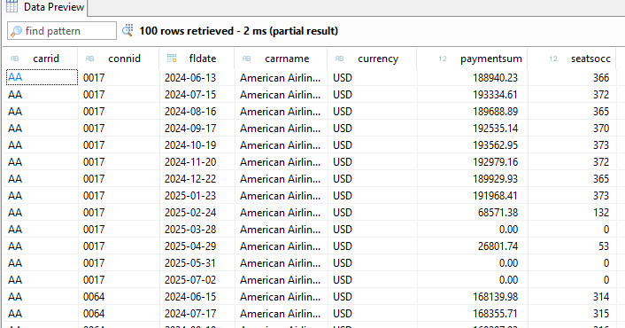Click the text type icon of currency column

339,59
